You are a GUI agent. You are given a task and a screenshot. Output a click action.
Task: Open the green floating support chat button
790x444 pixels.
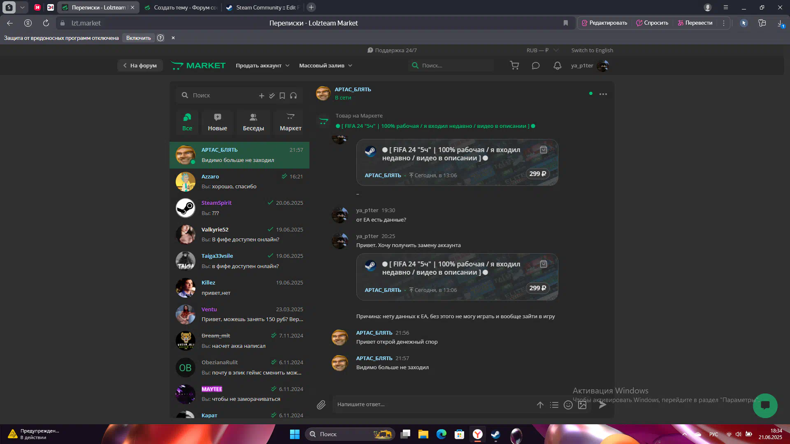point(765,406)
